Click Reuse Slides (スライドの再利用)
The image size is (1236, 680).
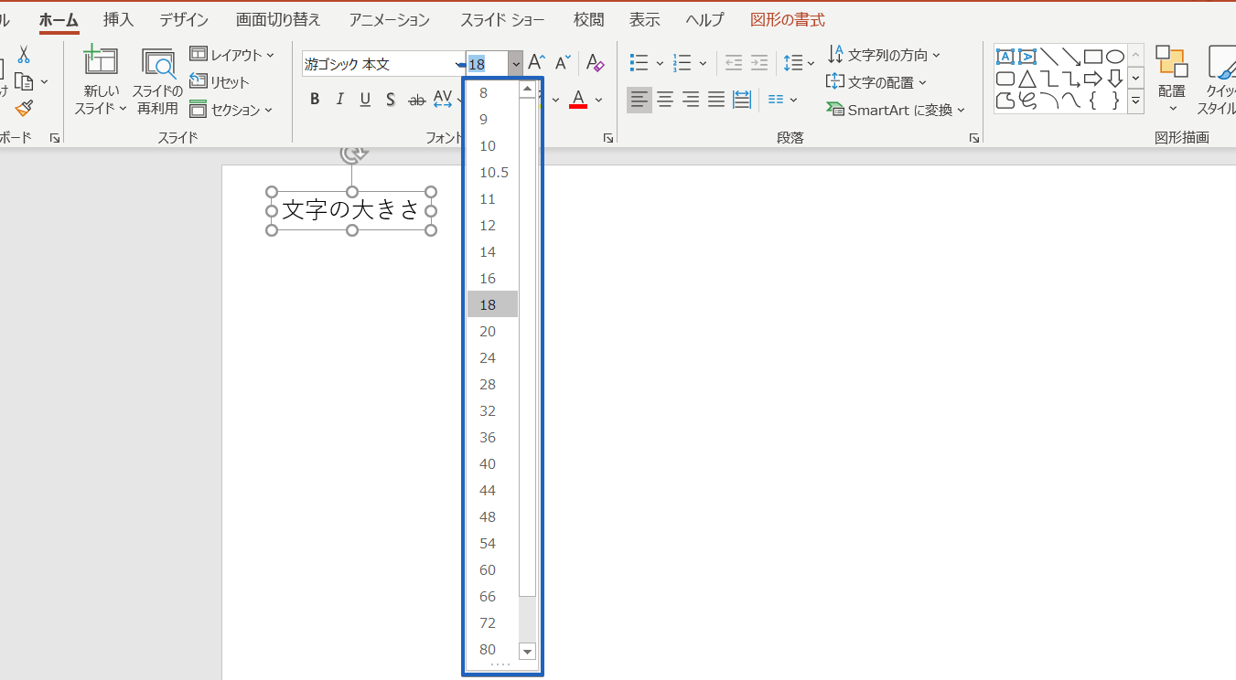(x=158, y=82)
